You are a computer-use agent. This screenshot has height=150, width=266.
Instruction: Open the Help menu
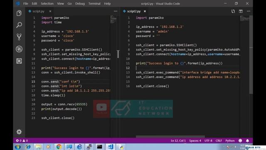pos(107,4)
